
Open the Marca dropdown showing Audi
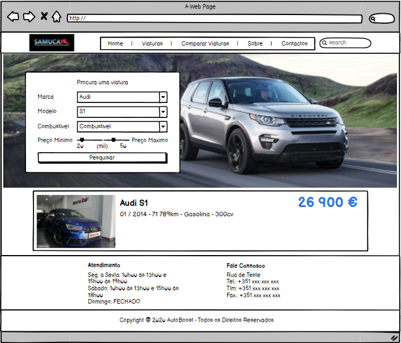coord(122,97)
